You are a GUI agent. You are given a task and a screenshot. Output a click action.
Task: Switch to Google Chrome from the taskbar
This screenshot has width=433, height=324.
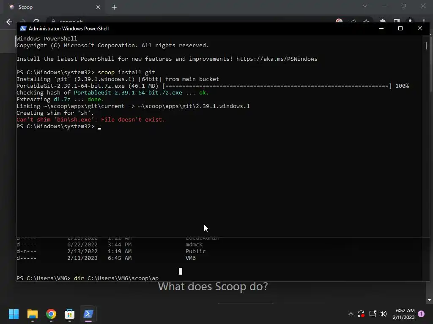(51, 314)
